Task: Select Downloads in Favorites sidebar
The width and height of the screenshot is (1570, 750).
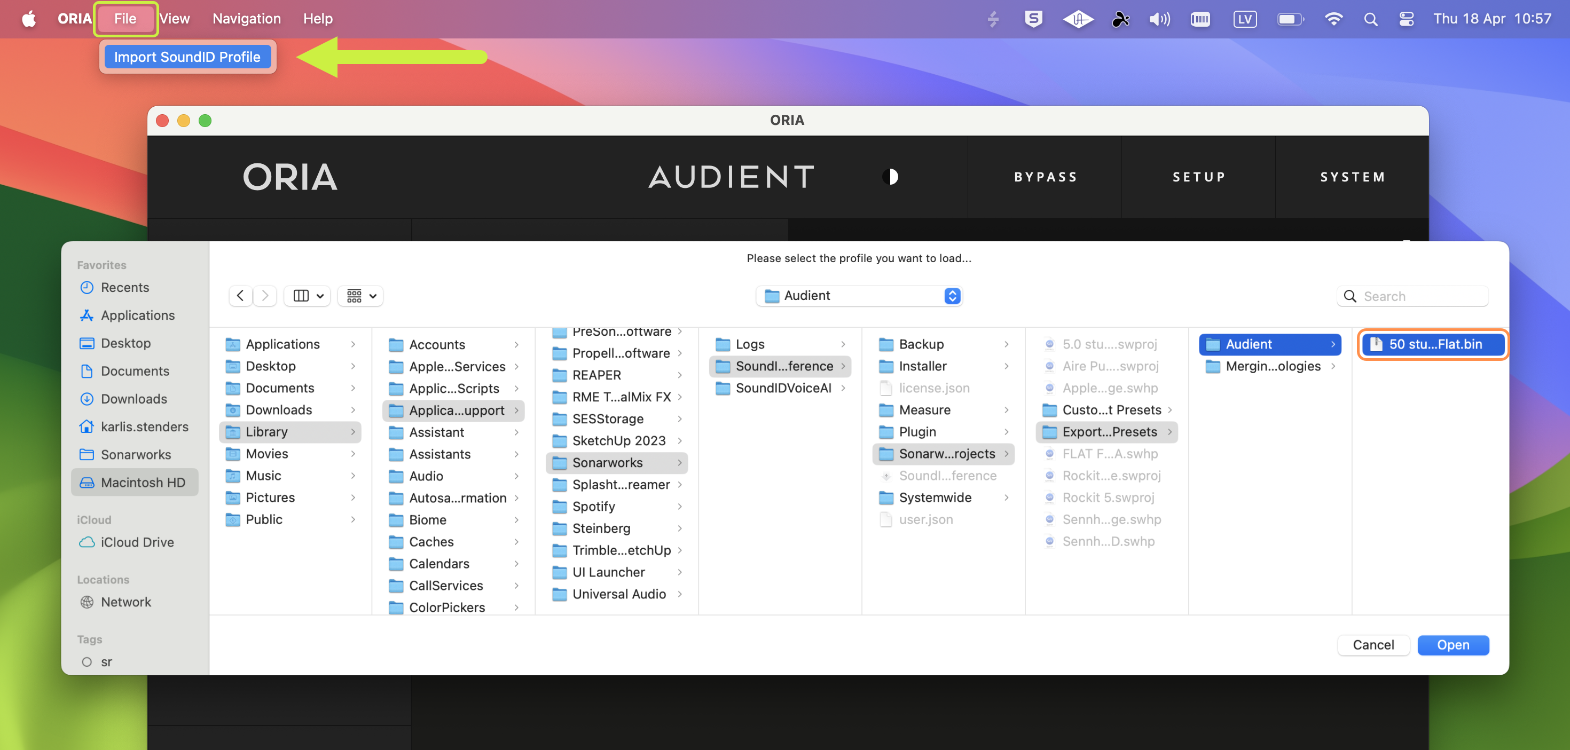Action: tap(134, 399)
